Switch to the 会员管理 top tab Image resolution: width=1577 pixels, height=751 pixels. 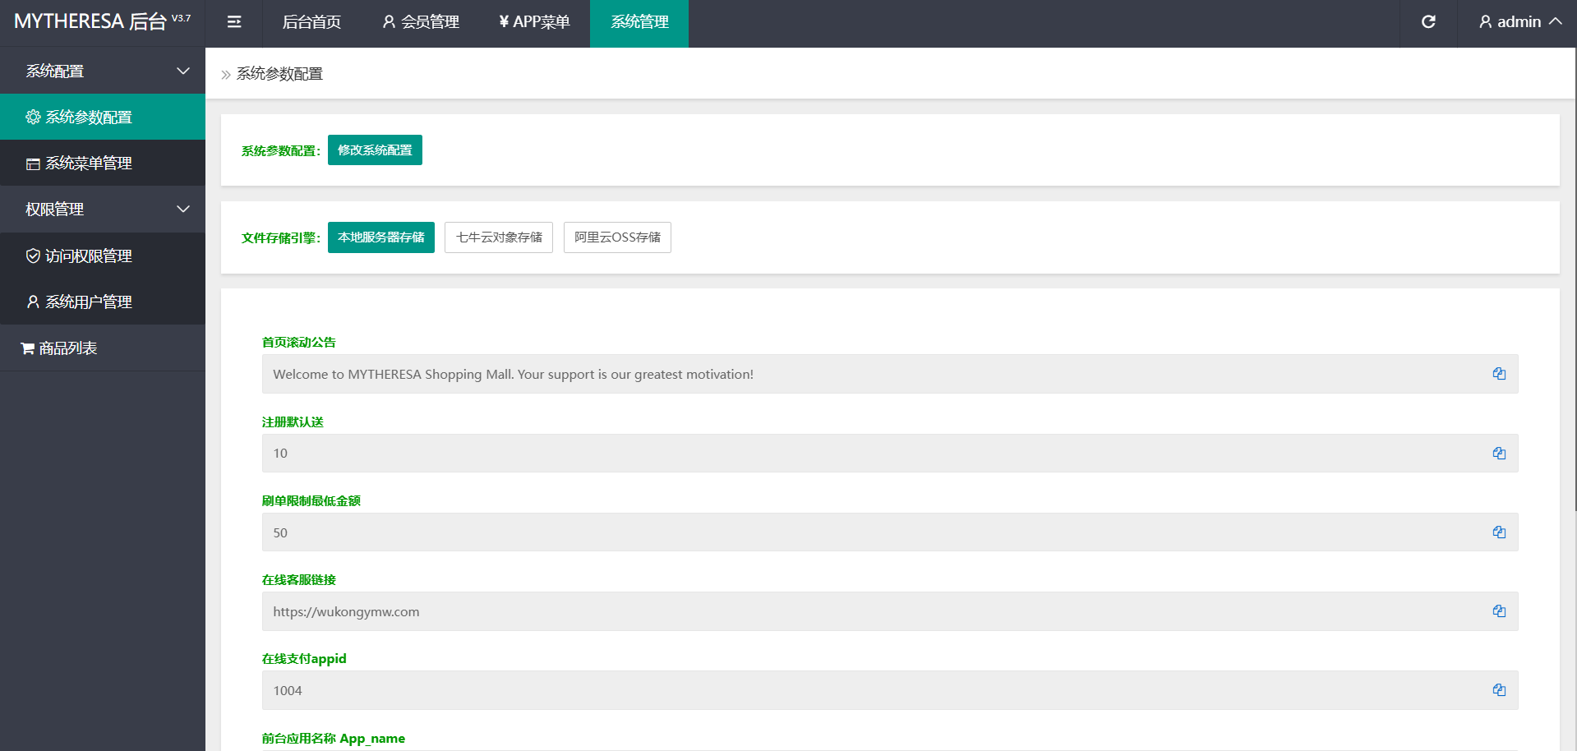click(x=421, y=22)
